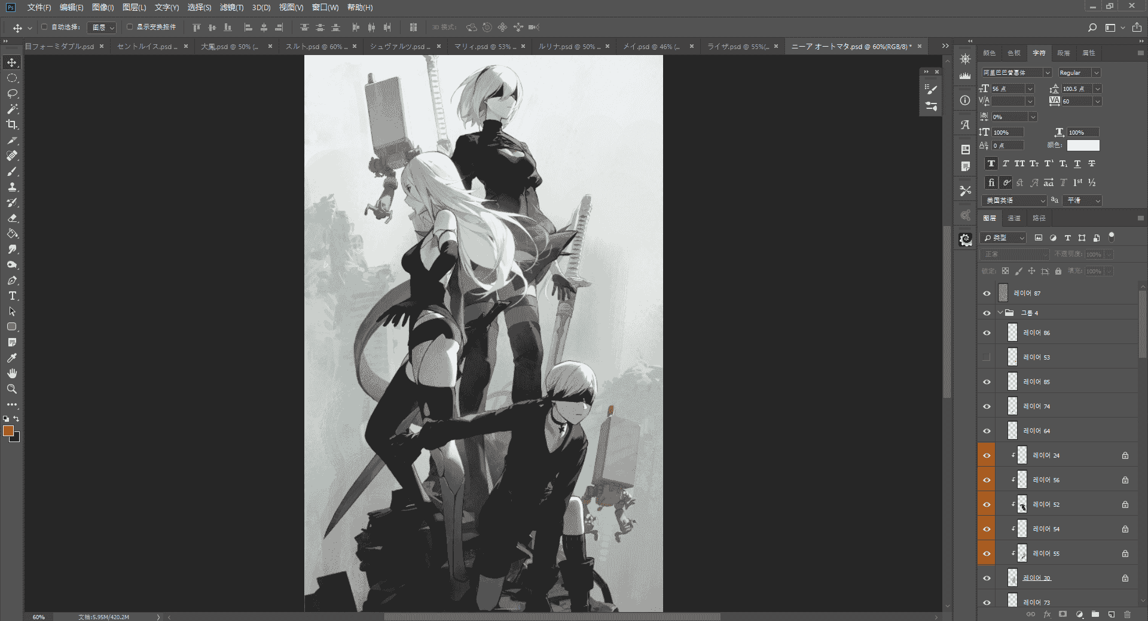This screenshot has width=1148, height=621.
Task: Select the Horizontal Type tool
Action: click(x=12, y=296)
